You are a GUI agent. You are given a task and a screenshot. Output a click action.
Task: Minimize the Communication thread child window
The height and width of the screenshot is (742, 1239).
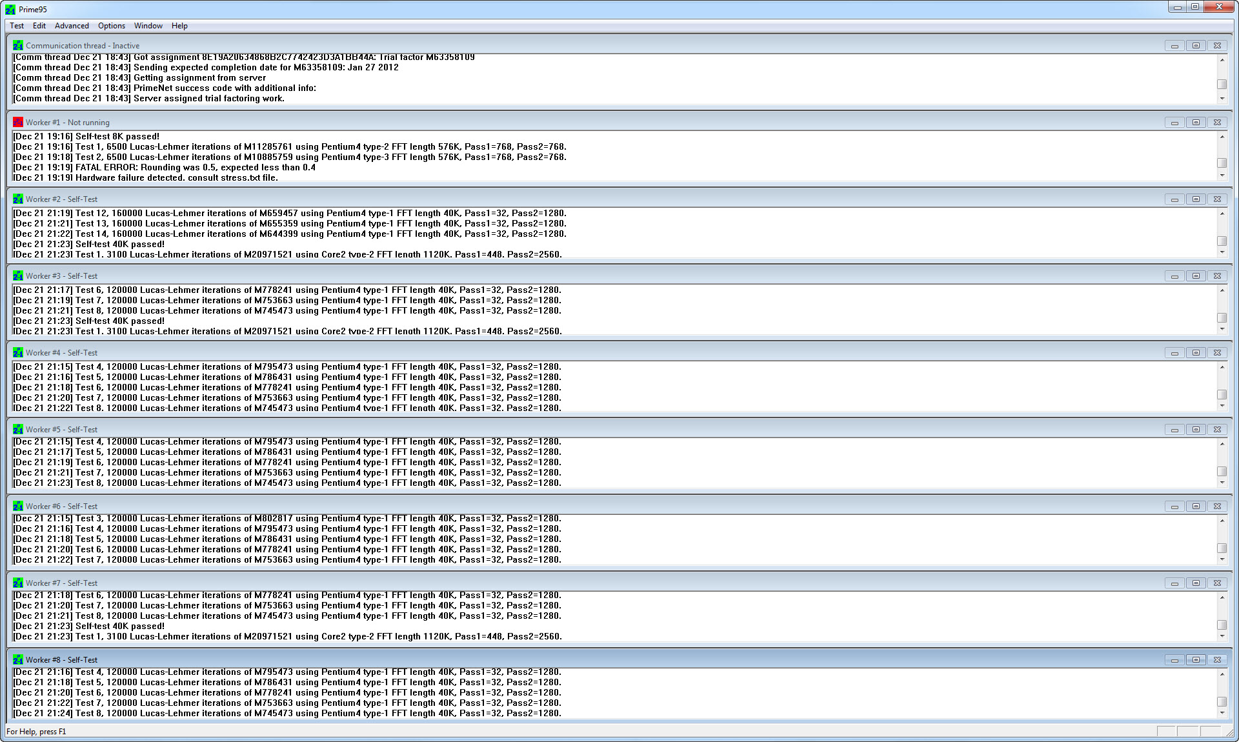(1174, 46)
